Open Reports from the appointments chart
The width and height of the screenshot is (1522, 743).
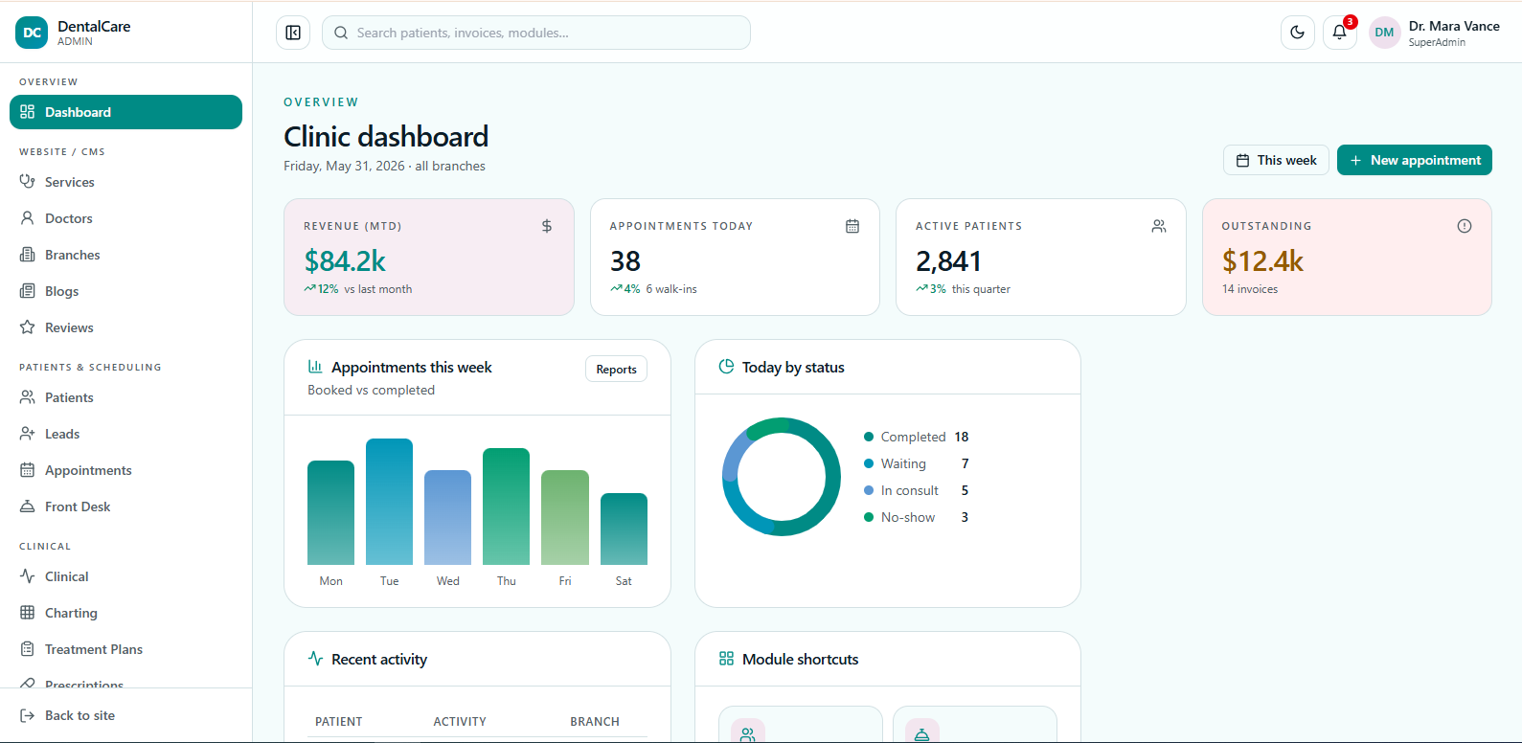pos(616,370)
